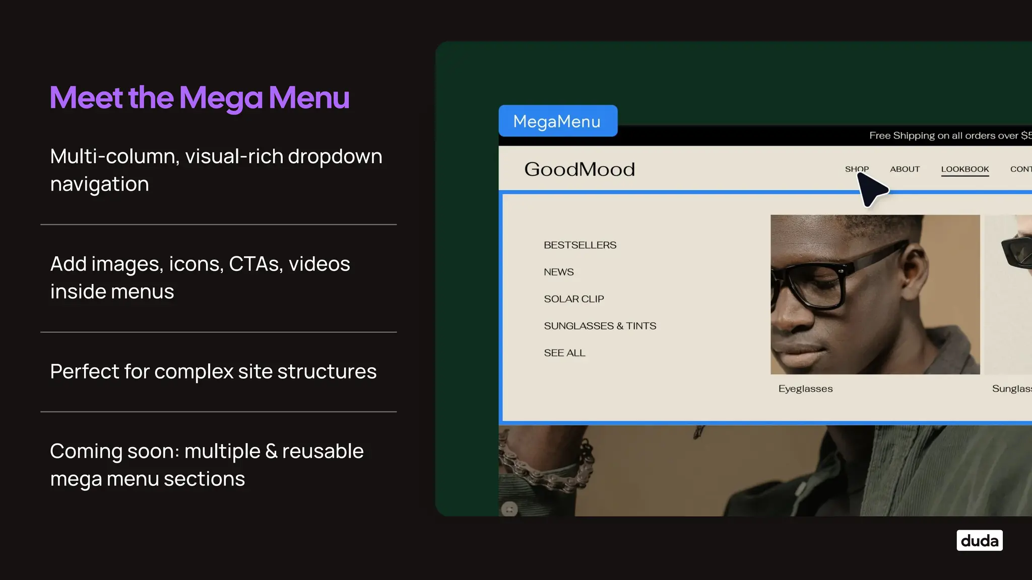The image size is (1032, 580).
Task: Click the Eyeglasses caption label
Action: click(x=805, y=389)
